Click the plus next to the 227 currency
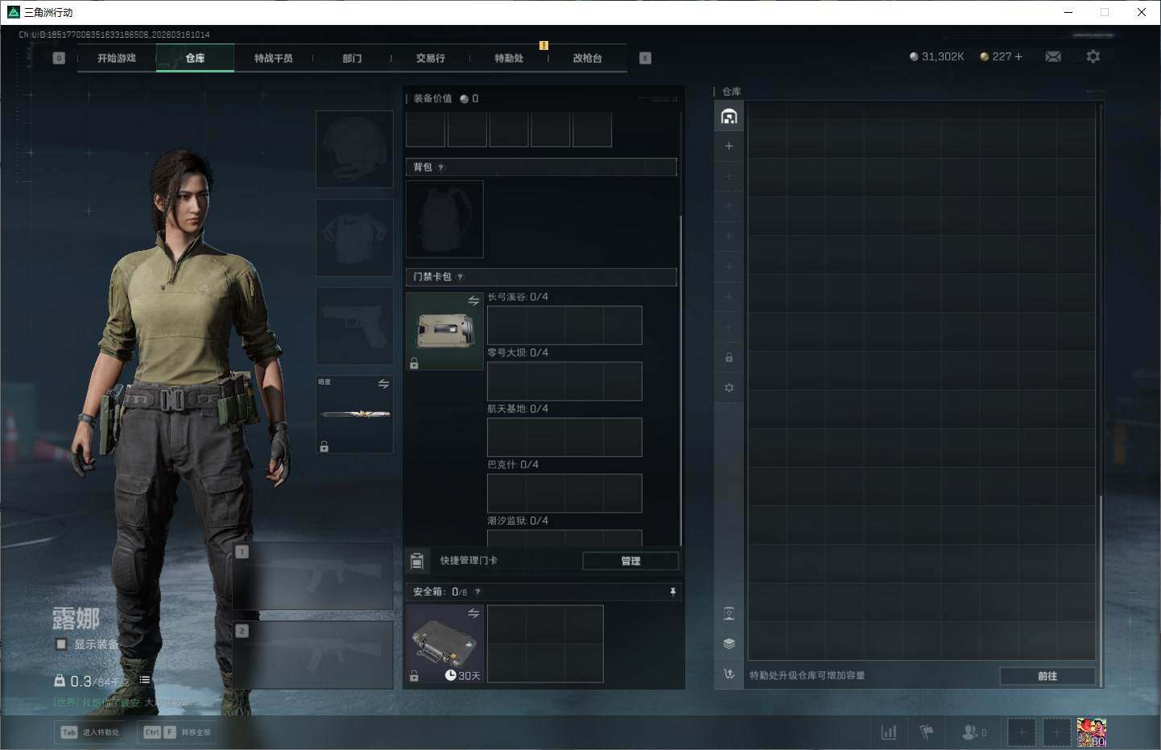Viewport: 1161px width, 750px height. 1018,56
